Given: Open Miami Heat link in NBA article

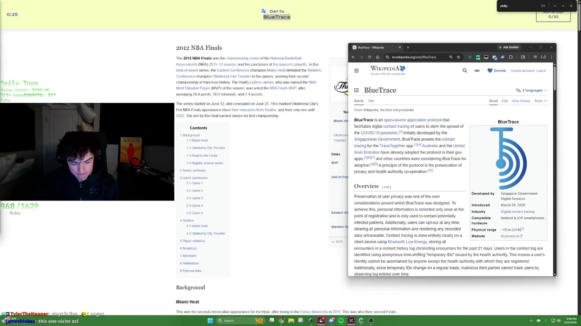Looking at the screenshot, I should tap(276, 70).
